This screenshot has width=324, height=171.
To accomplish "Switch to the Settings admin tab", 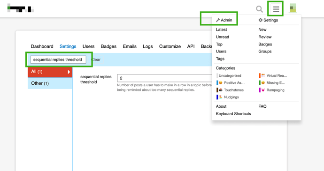I will [68, 46].
